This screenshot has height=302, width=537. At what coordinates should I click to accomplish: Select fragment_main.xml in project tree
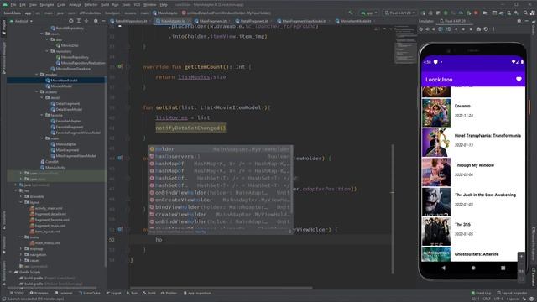pos(49,226)
